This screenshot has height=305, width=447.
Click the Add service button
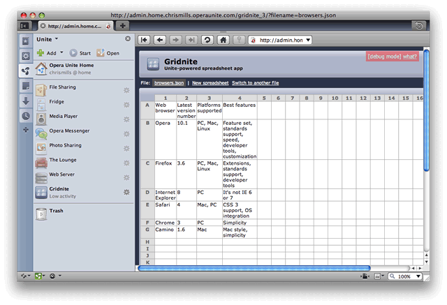(x=47, y=53)
